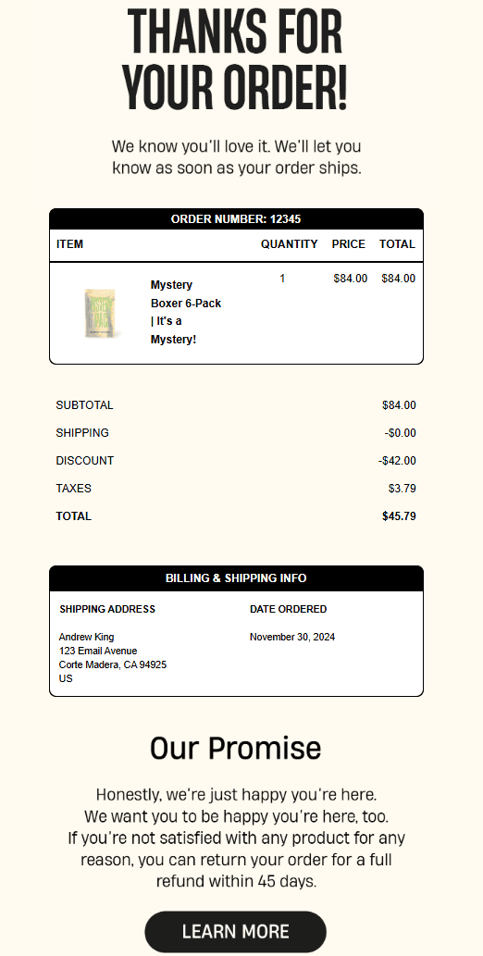Click the ORDER NUMBER: 12345 header
The height and width of the screenshot is (956, 483).
pyautogui.click(x=236, y=219)
